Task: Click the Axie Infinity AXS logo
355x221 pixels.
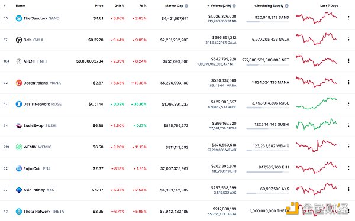Action: [19, 190]
